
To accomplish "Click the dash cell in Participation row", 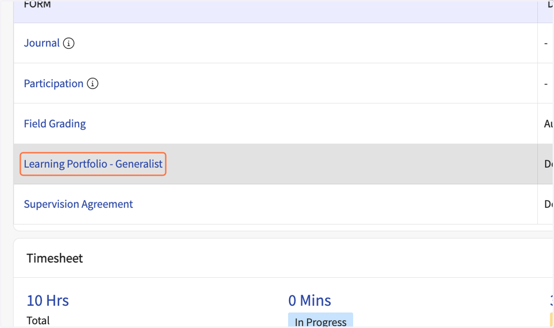I will [x=546, y=83].
